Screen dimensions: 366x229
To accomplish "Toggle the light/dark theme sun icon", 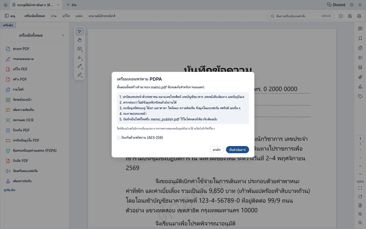I will coord(360,5).
